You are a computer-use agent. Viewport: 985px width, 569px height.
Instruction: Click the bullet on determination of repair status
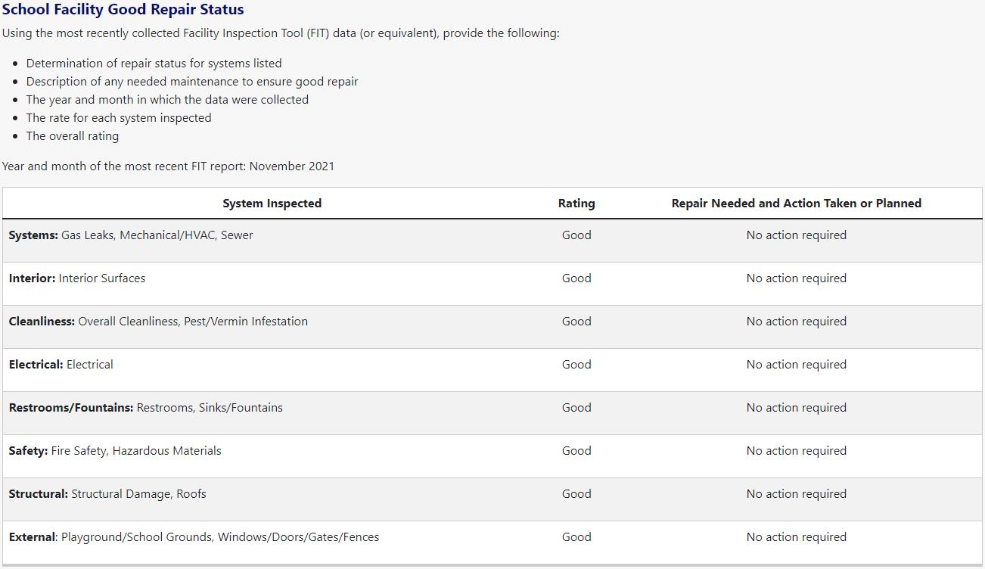tap(154, 64)
